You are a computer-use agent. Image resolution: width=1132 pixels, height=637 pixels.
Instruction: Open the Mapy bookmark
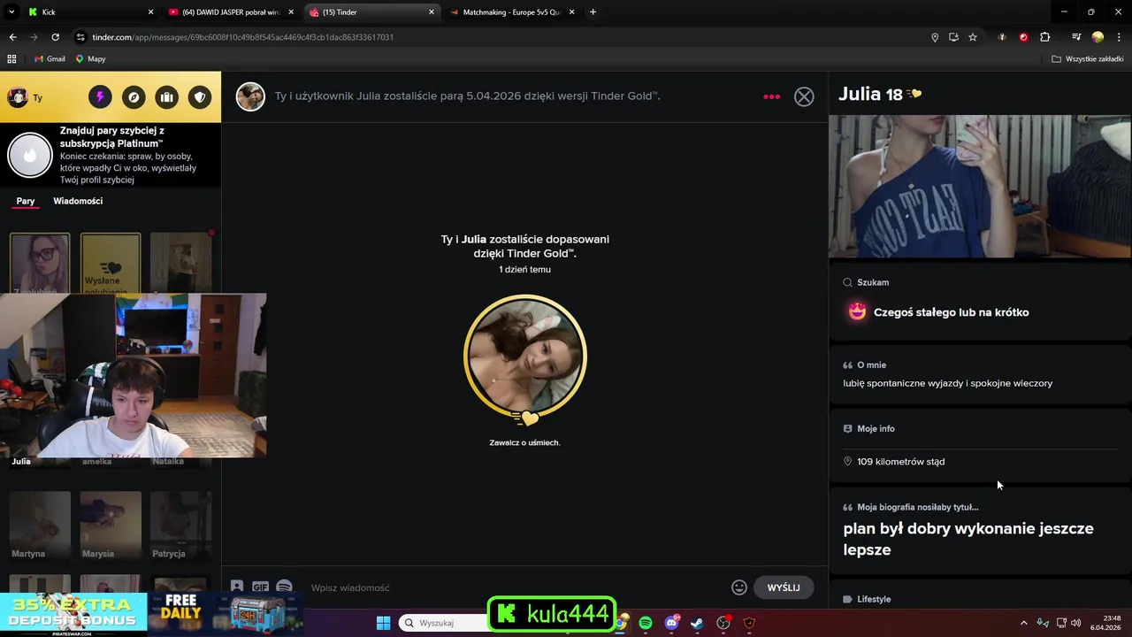[x=90, y=59]
